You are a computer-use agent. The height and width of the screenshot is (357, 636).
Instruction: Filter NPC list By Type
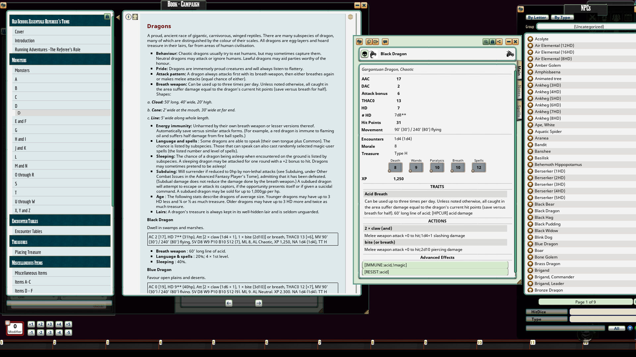562,18
